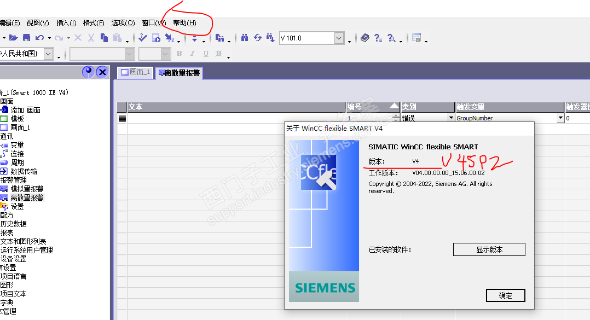
Task: Open the 格式(F) menu
Action: (93, 23)
